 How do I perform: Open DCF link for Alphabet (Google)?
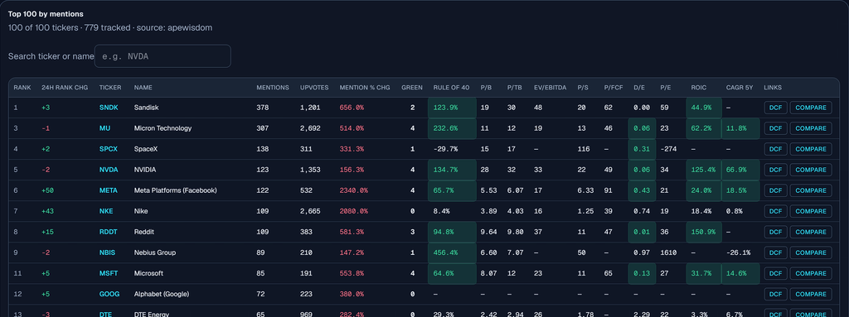pos(775,295)
